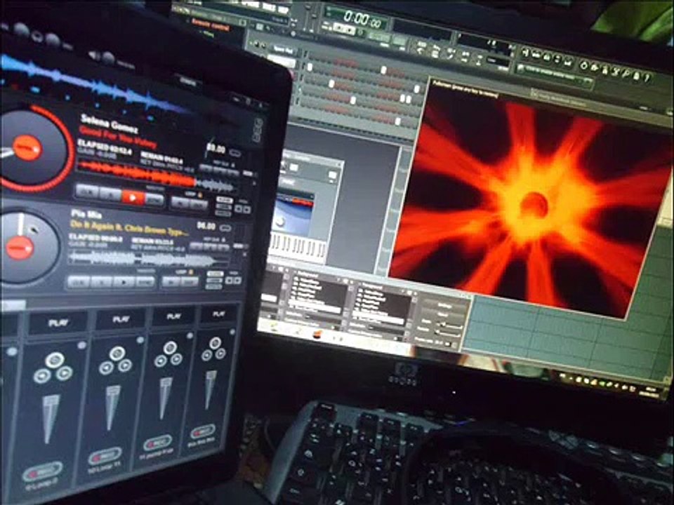Click the orange icon in the Windows taskbar

tap(317, 335)
